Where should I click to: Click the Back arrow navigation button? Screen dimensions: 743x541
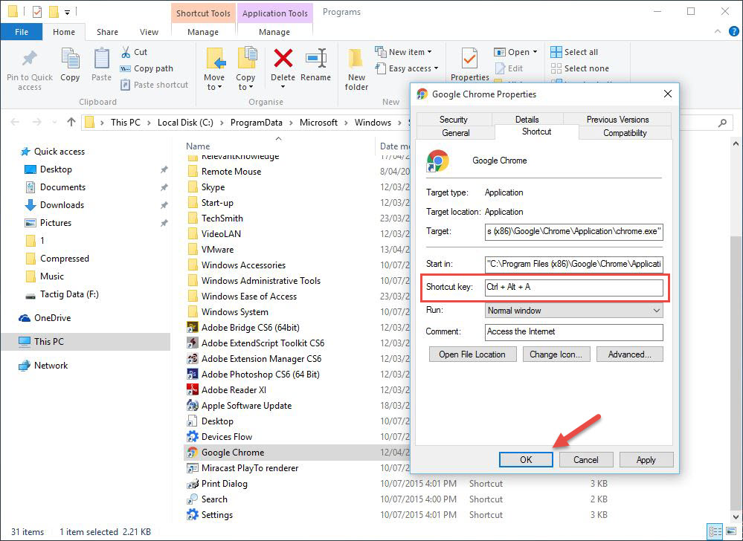click(15, 122)
